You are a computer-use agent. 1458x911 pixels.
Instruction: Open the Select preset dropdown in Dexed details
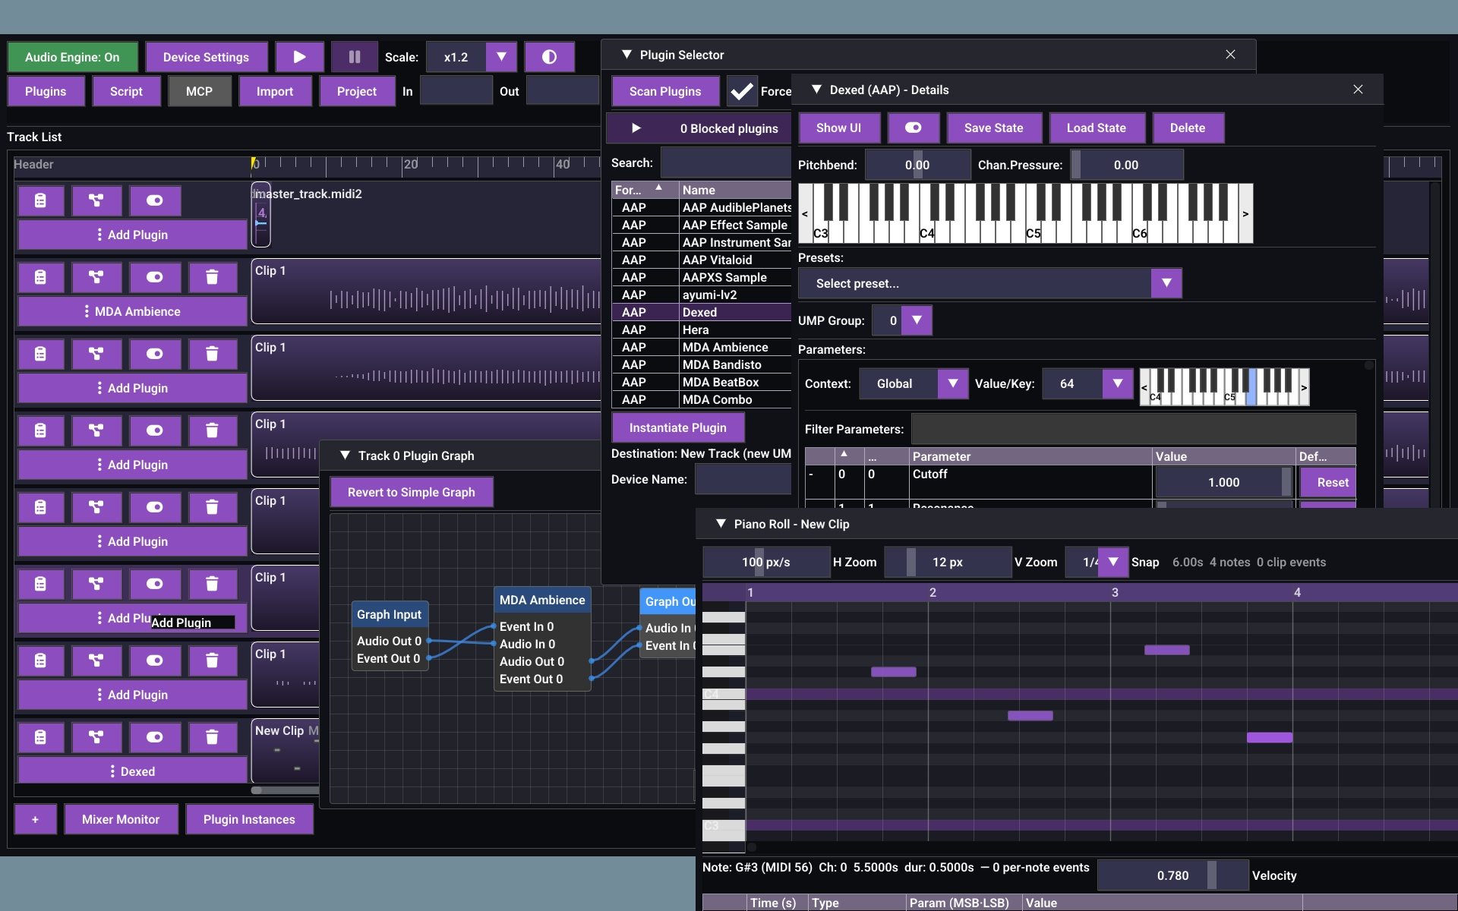(x=1166, y=283)
